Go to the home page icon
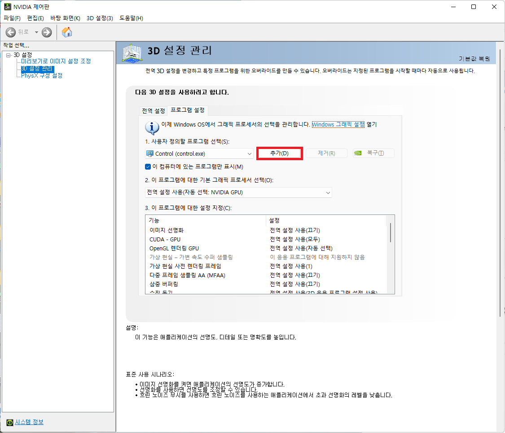The height and width of the screenshot is (433, 505). [67, 32]
